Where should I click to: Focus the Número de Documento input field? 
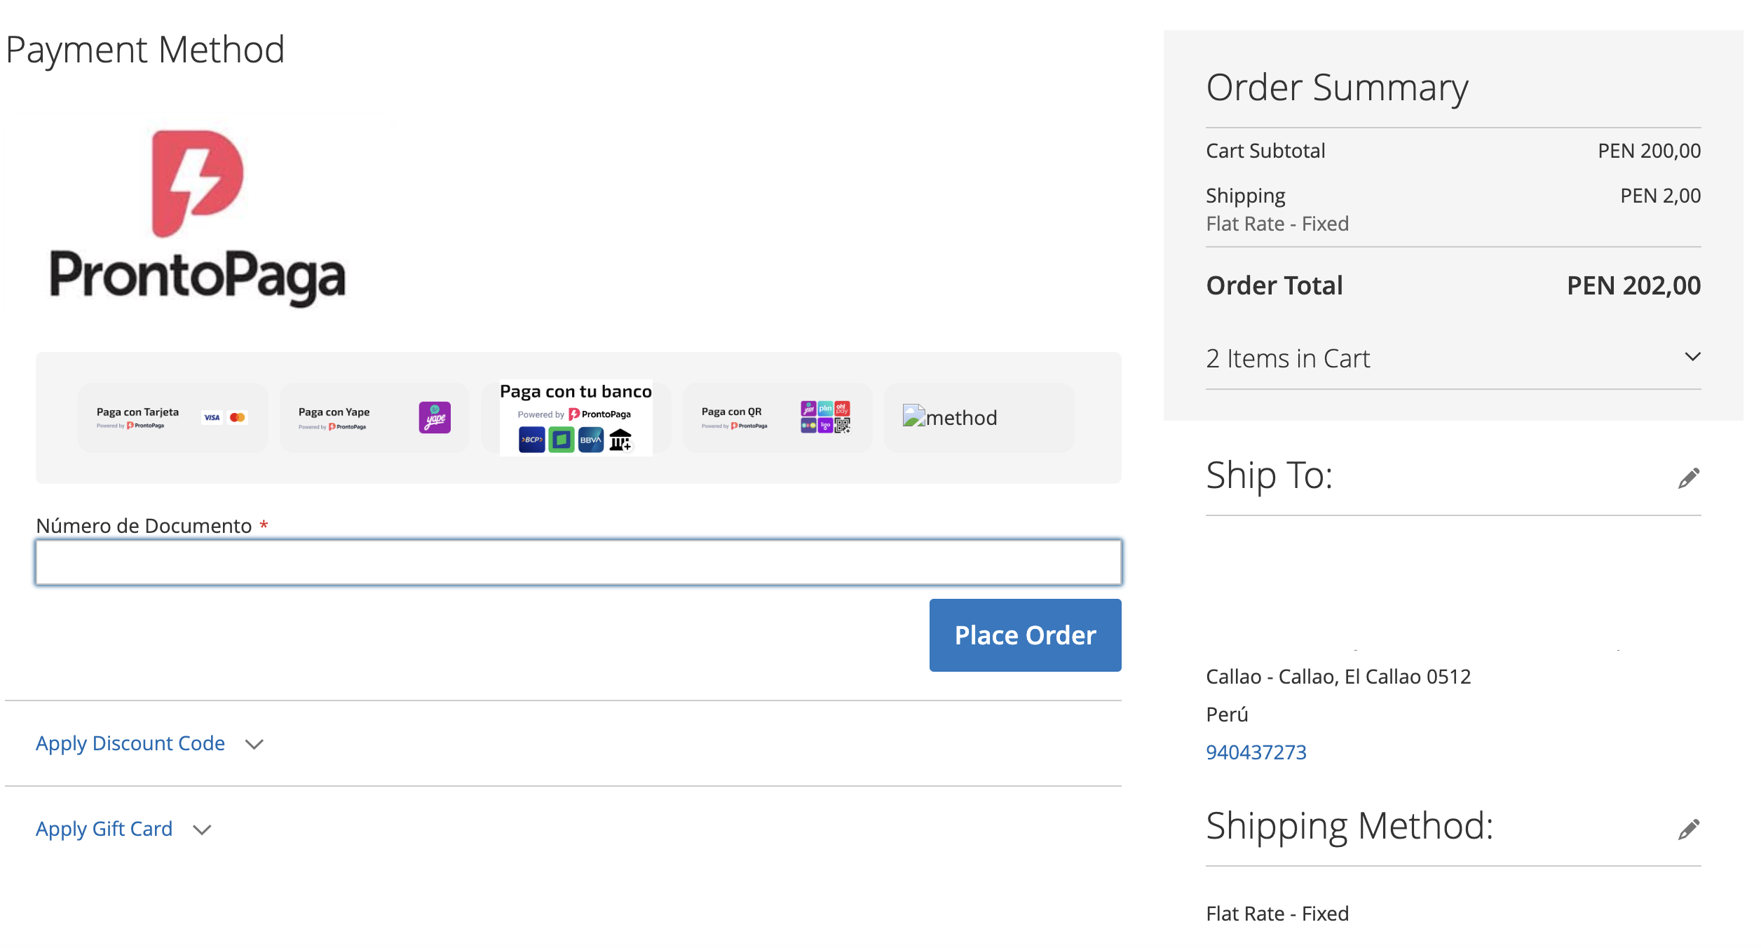coord(578,562)
